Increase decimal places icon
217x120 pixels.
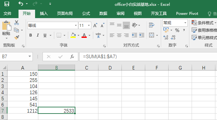coord(166,37)
